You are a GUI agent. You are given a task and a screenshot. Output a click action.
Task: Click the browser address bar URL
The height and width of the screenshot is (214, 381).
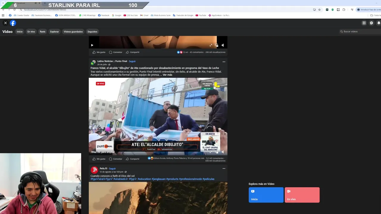pos(45,10)
